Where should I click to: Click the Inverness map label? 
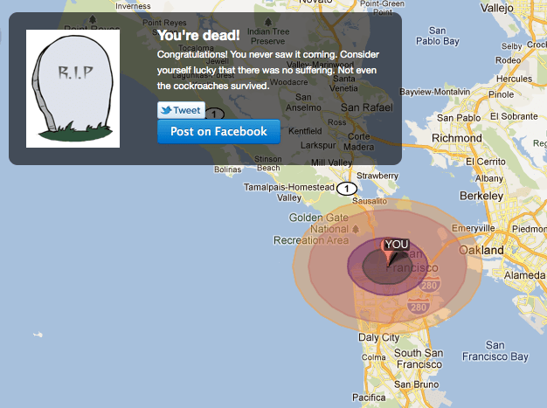[133, 6]
